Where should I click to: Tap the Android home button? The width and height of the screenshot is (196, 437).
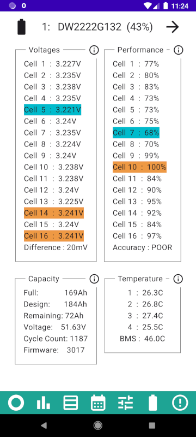tap(97, 425)
